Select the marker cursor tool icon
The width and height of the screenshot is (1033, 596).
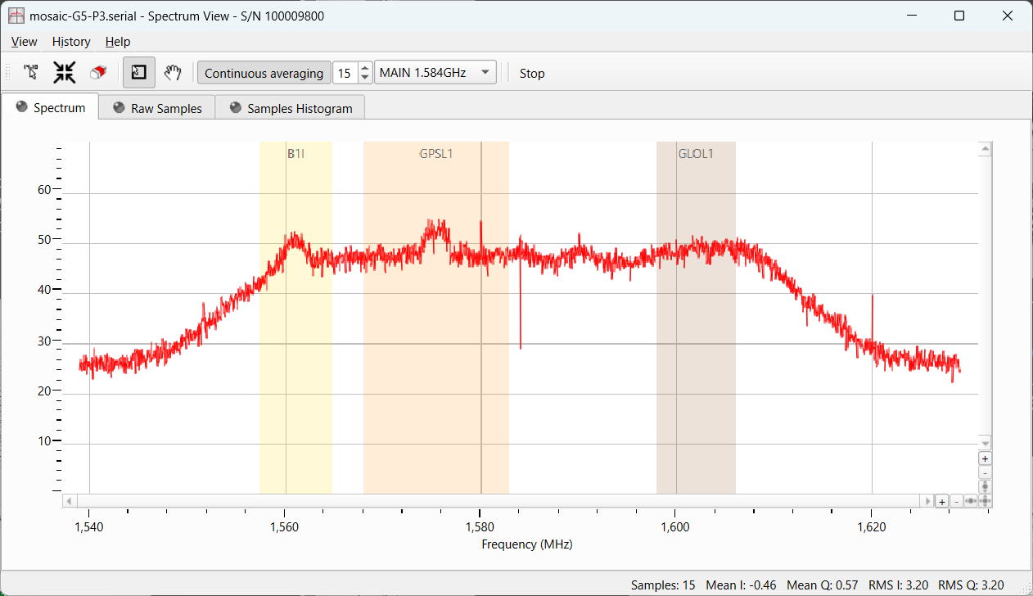tap(31, 73)
